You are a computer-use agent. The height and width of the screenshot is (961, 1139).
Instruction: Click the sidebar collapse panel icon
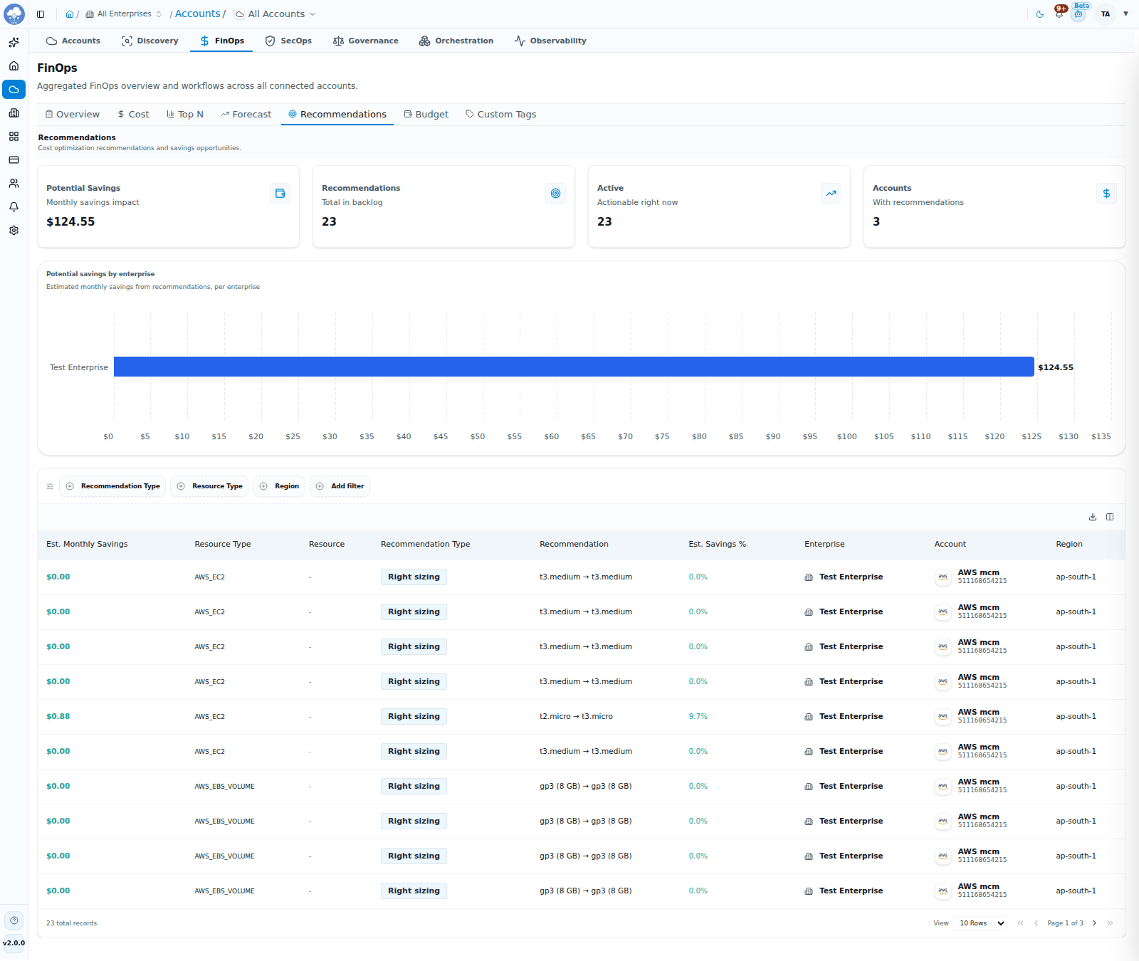click(41, 14)
